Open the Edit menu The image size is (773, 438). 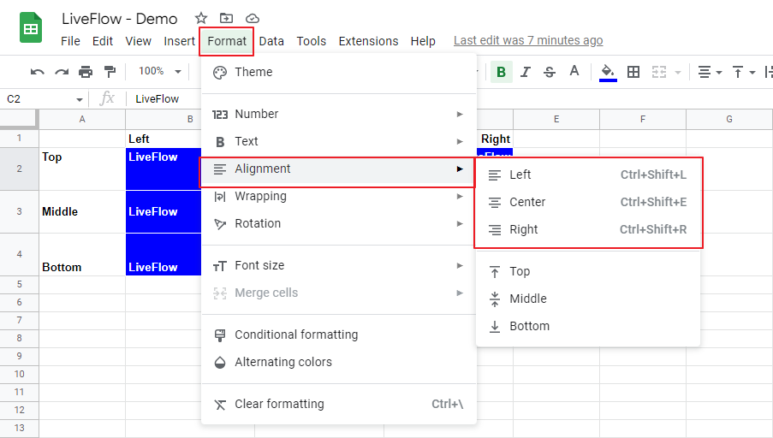pos(103,41)
